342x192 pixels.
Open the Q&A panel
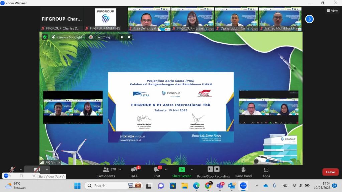pos(134,172)
